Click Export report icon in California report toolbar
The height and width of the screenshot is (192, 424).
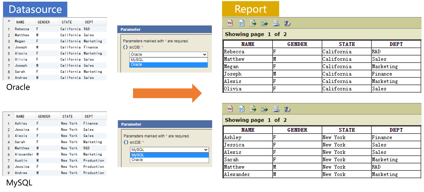point(264,23)
